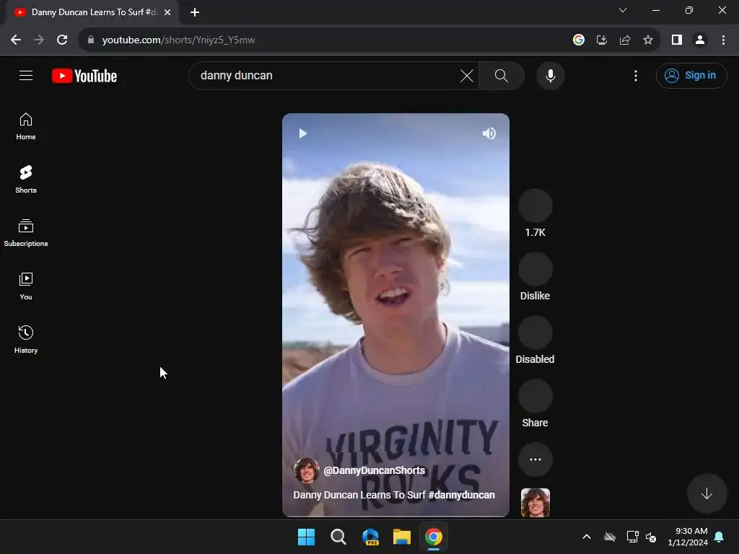Toggle Chrome side panel
Screen dimensions: 739x554
coord(677,40)
